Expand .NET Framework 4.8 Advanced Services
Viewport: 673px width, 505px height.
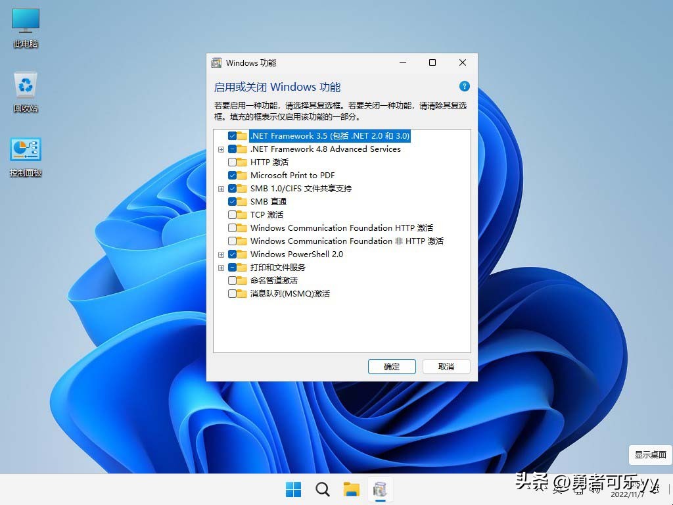coord(221,149)
